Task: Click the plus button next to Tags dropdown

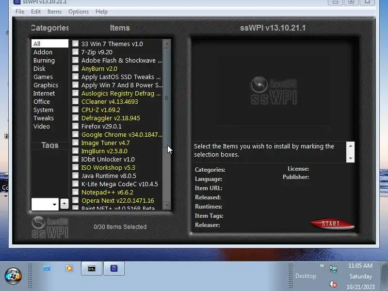Action: [x=65, y=204]
